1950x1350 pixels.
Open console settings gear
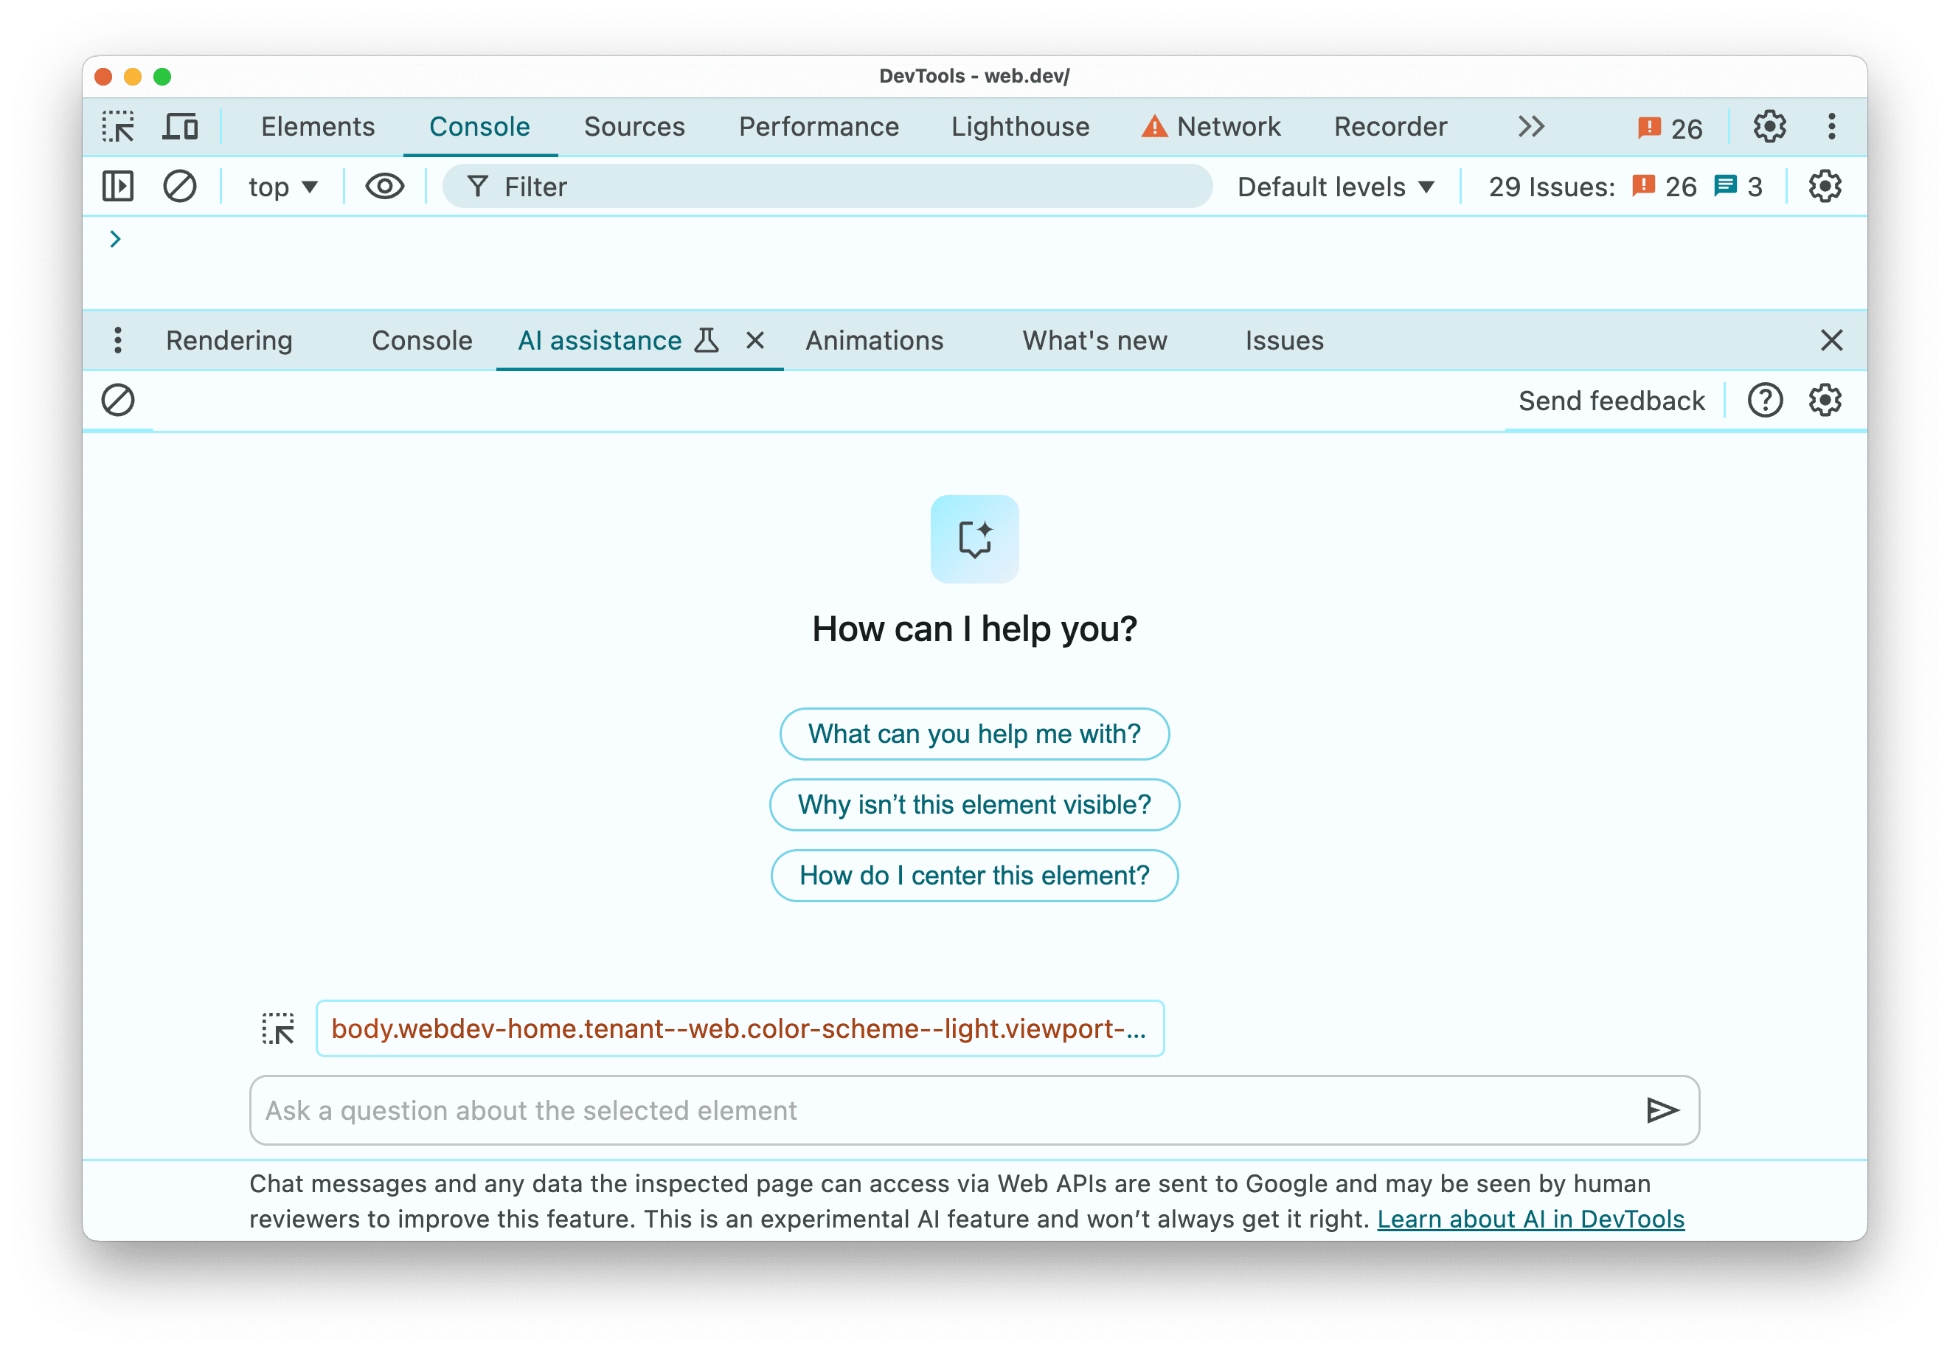tap(1825, 186)
